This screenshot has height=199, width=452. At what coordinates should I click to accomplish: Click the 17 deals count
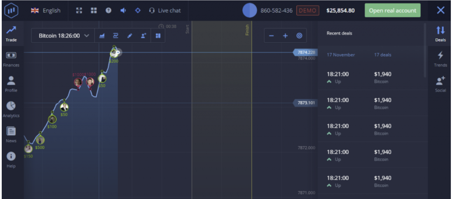383,55
